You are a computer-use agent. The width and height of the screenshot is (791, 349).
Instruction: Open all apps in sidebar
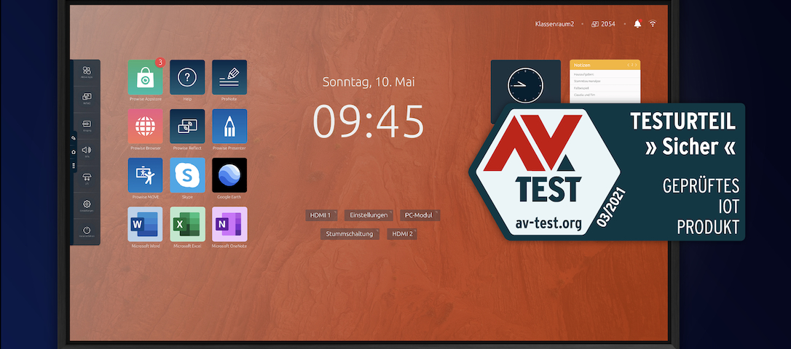87,71
